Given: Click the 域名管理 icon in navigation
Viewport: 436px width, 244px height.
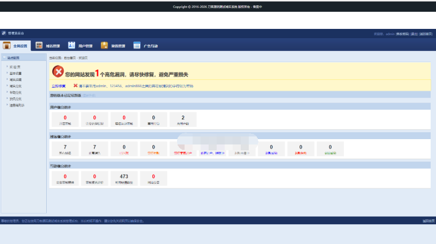Looking at the screenshot, I should point(39,45).
